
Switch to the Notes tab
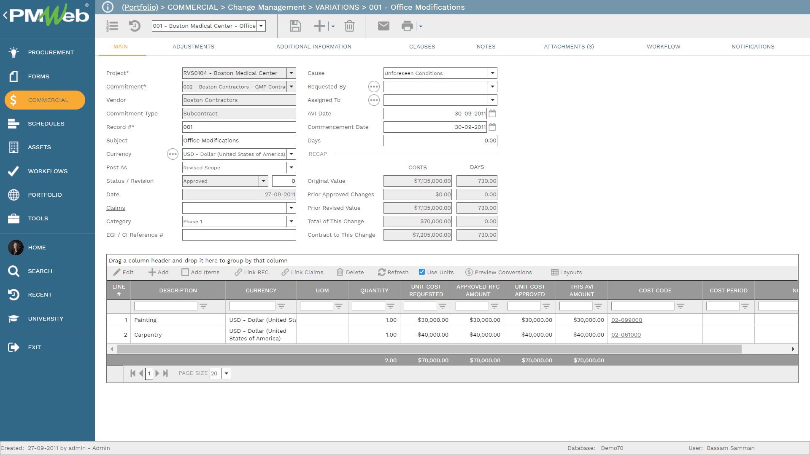[x=486, y=47]
